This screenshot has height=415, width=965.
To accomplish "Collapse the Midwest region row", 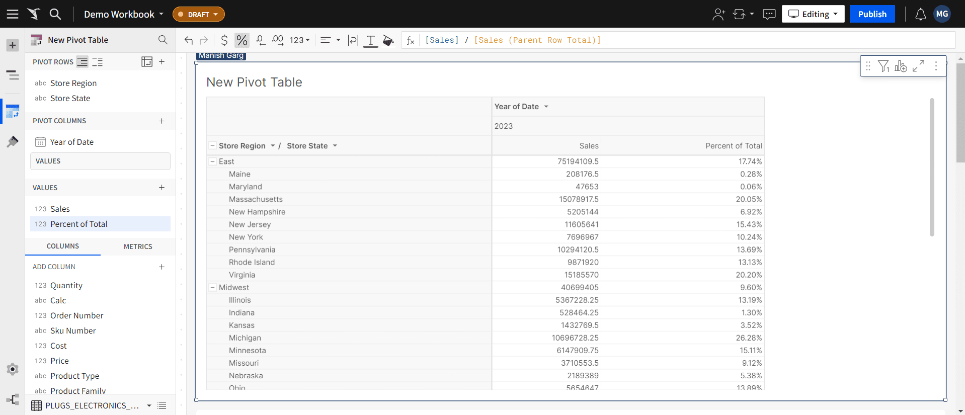I will 213,288.
